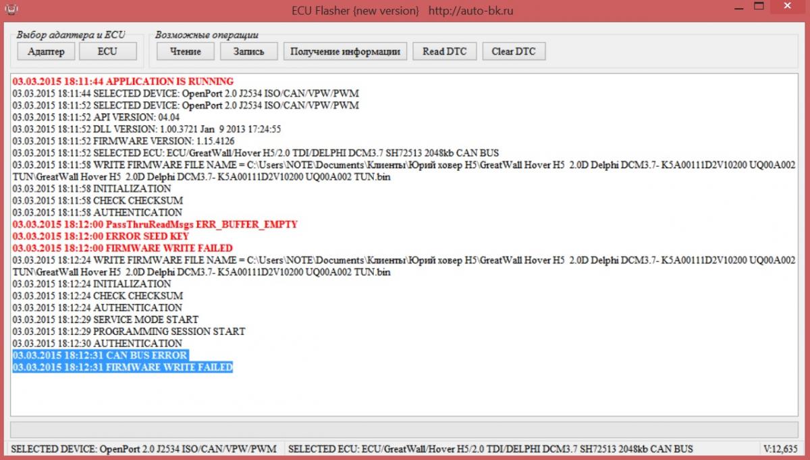Select the API VERSION: 04.04 log line
Viewport: 810px width, 460px height.
click(96, 117)
